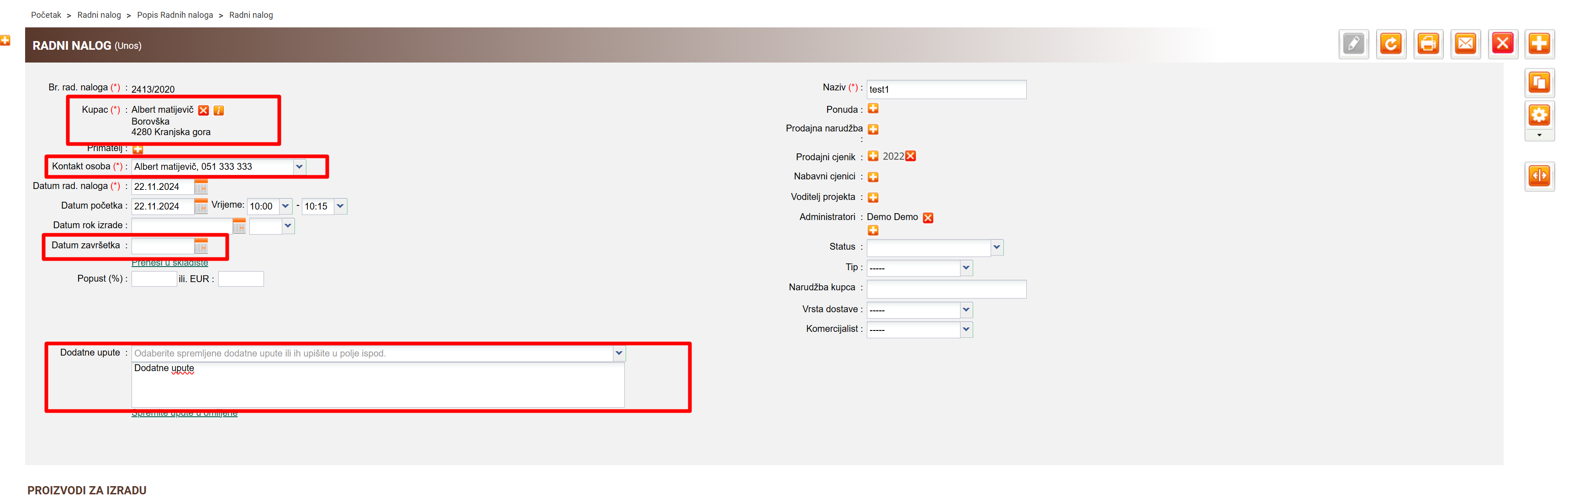Navigate to Početak breadcrumb
Image resolution: width=1578 pixels, height=498 pixels.
click(46, 15)
